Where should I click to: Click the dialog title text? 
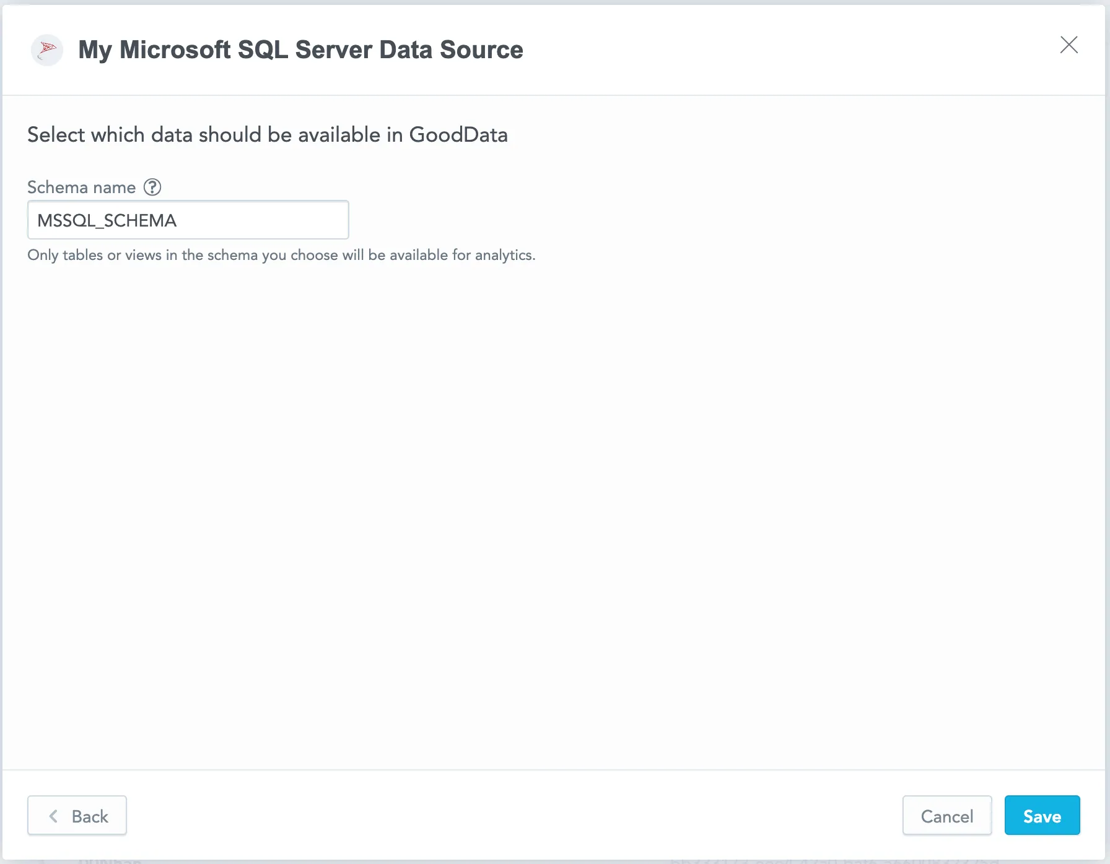coord(300,50)
